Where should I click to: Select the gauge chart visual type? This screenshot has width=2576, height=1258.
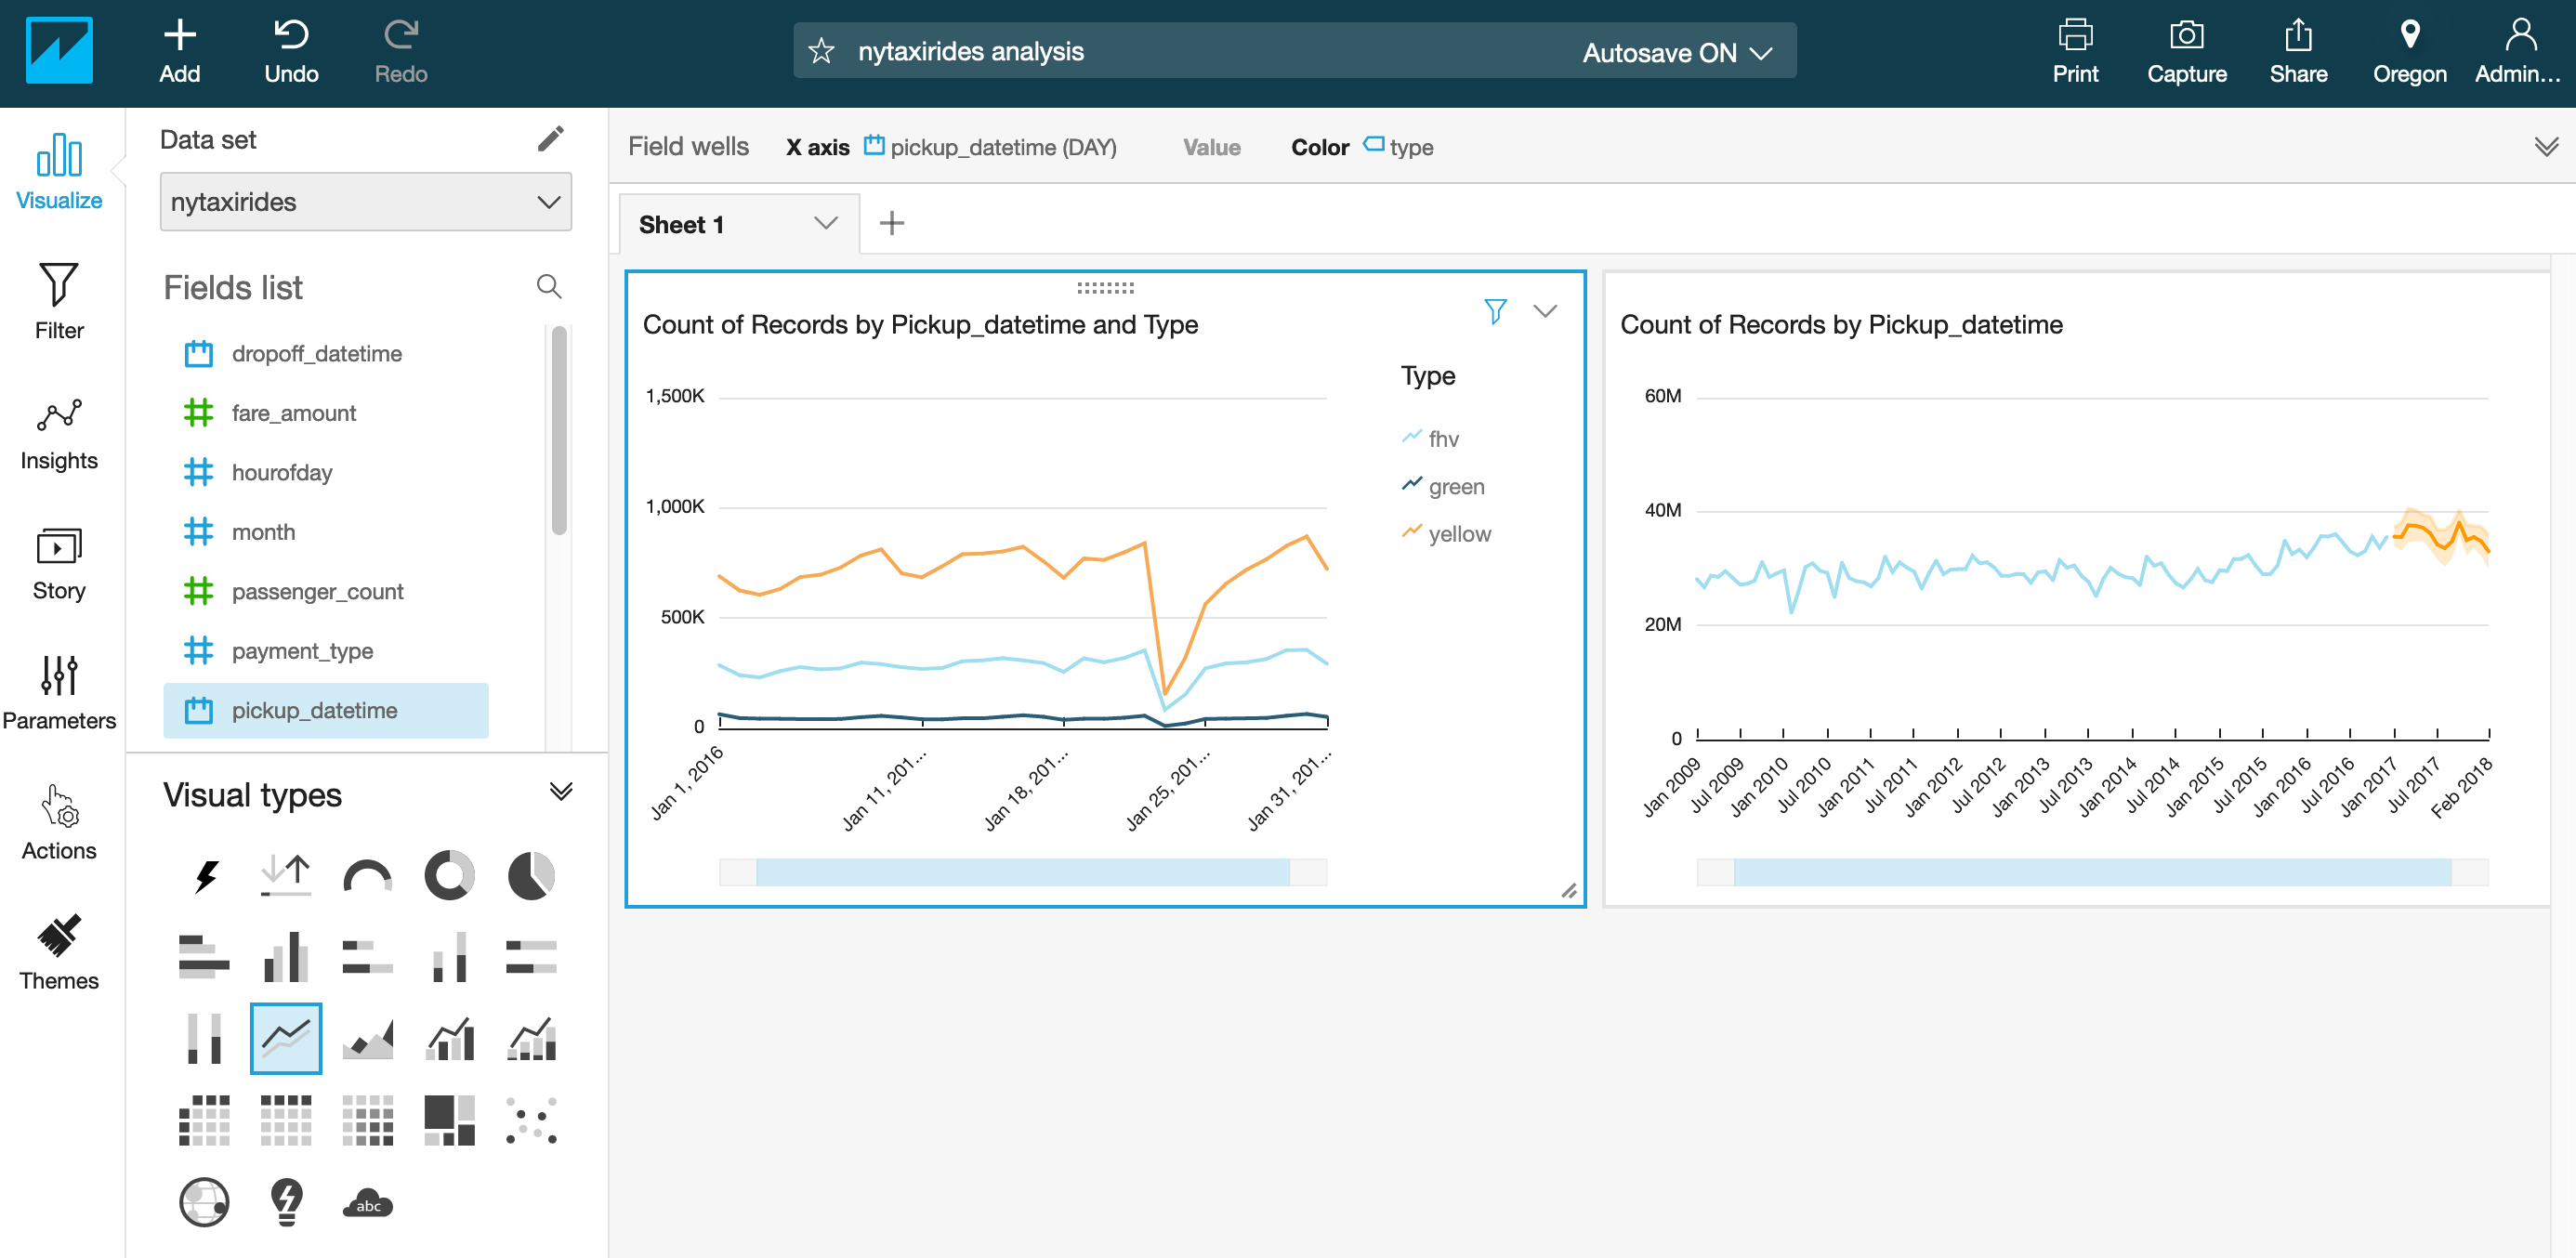(367, 876)
